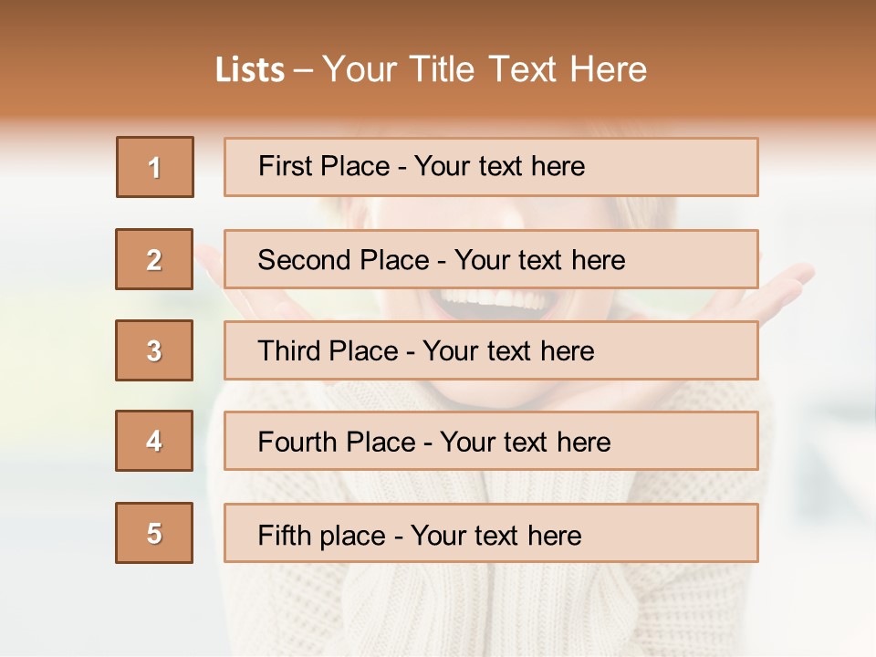Screen dimensions: 876x657
Task: Select the Fourth Place text box
Action: 491,442
